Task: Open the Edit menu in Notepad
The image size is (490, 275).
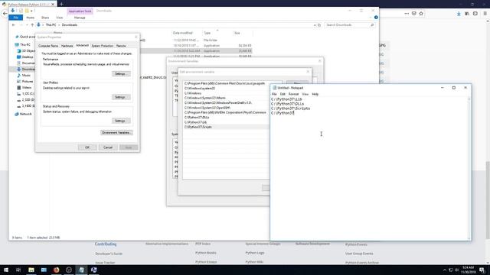Action: 283,94
